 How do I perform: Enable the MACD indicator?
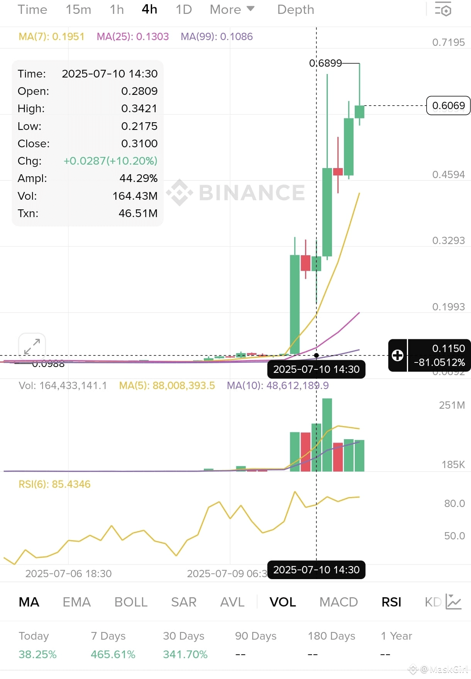tap(339, 602)
